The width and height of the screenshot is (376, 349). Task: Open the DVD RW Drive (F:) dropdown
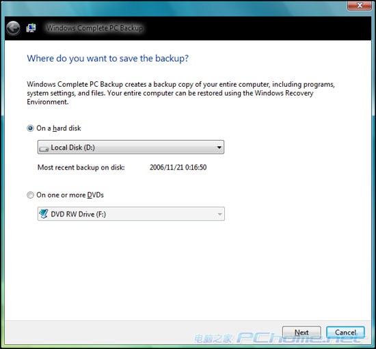[x=131, y=214]
